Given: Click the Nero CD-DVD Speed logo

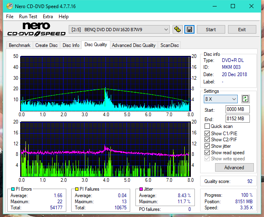Looking at the screenshot, I should (36, 29).
